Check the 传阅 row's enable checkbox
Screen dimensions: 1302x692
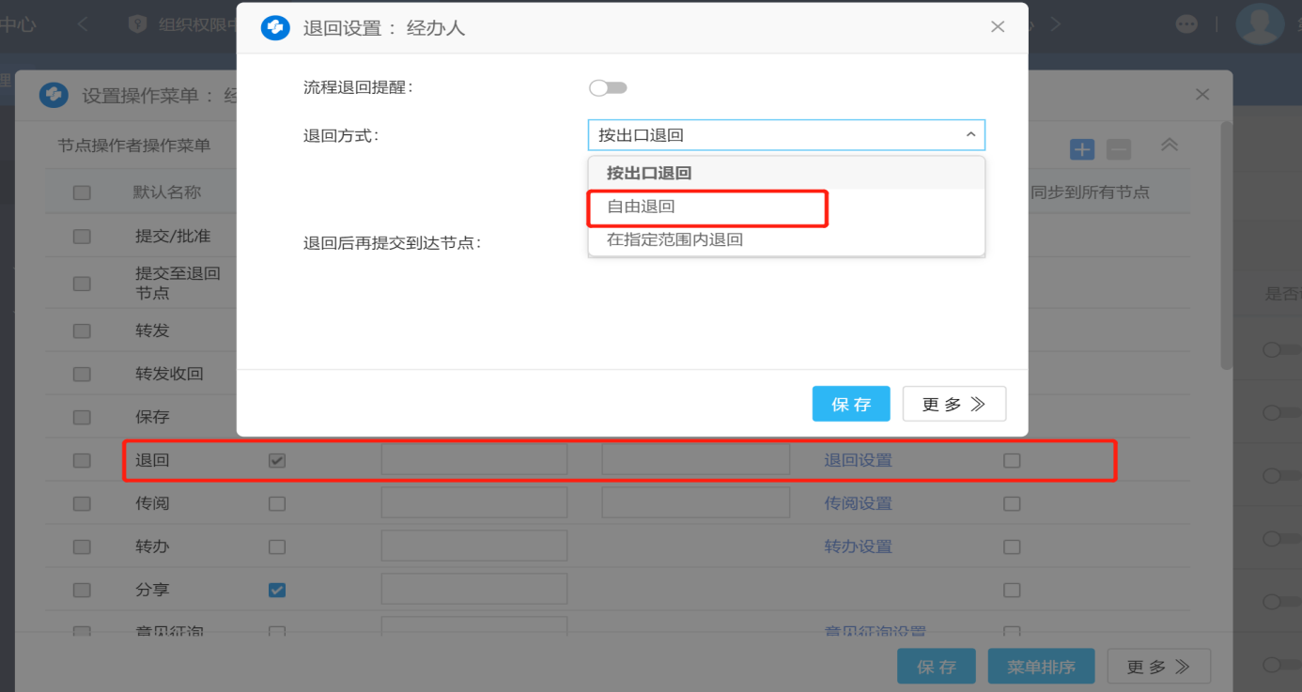point(277,504)
